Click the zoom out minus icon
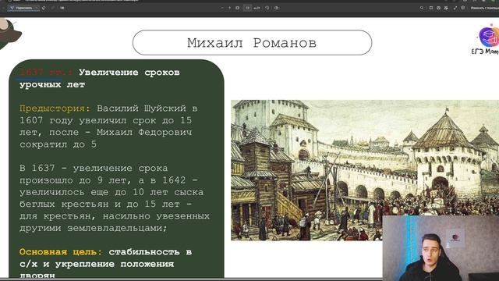Screen dimensions: 499x281 (x=222, y=8)
